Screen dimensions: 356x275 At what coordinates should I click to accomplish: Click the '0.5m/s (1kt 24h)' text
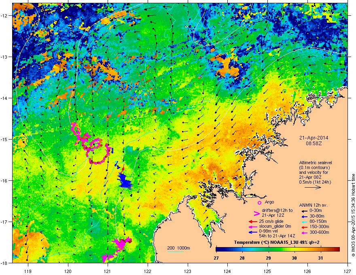pos(315,182)
